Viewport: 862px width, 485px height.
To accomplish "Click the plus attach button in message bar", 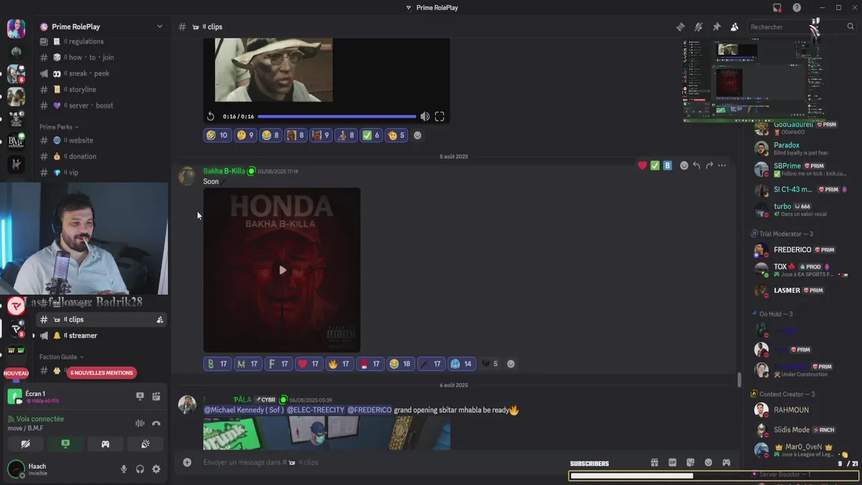I will point(187,462).
